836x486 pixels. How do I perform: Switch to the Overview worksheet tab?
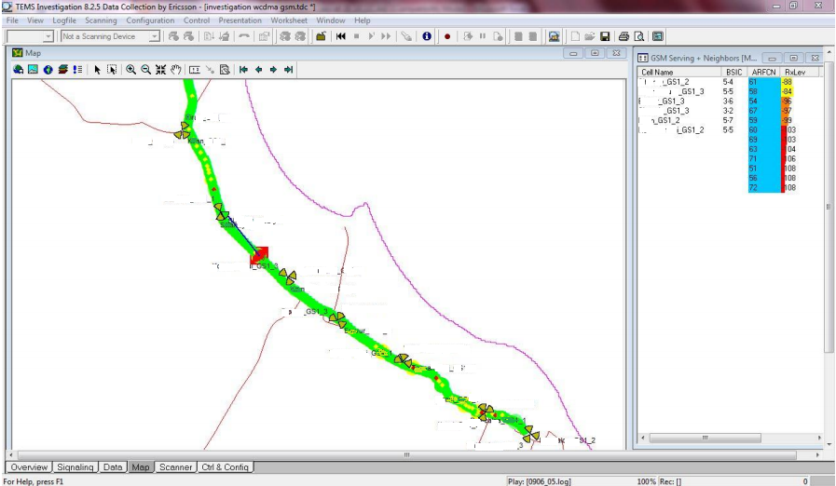[29, 466]
